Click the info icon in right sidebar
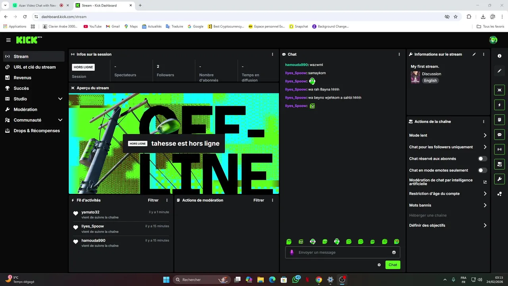 [500, 56]
